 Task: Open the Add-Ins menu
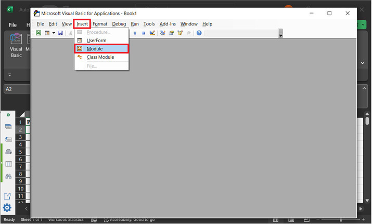(x=168, y=24)
